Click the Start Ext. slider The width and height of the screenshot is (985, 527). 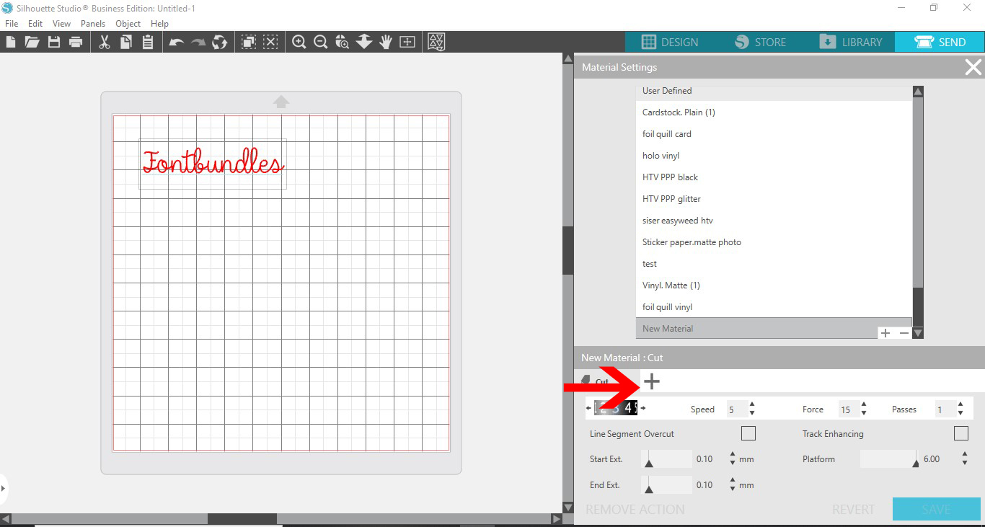(x=667, y=459)
